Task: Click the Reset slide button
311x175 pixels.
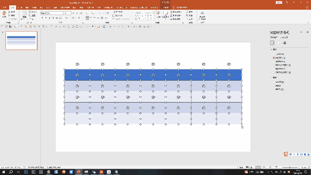Action: coord(33,15)
